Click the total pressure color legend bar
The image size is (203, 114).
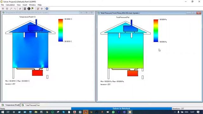156,31
